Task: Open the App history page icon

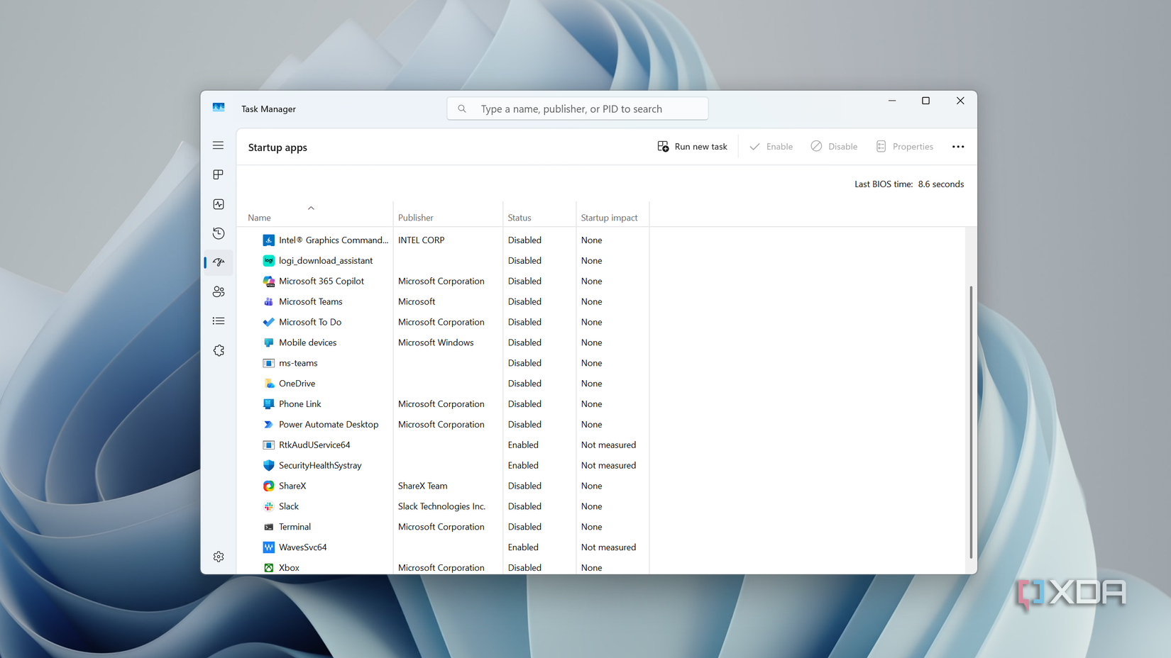Action: point(219,233)
